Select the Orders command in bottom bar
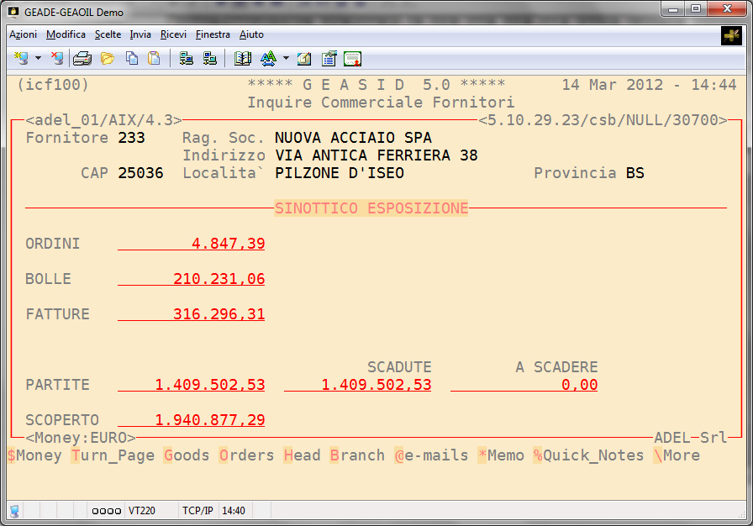The height and width of the screenshot is (526, 753). (x=246, y=455)
